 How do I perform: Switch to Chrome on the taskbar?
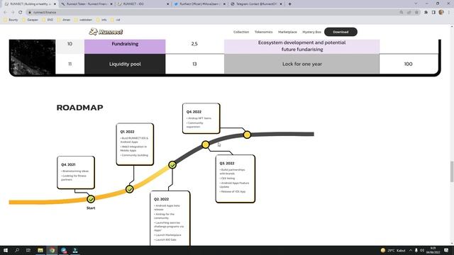pos(52,250)
